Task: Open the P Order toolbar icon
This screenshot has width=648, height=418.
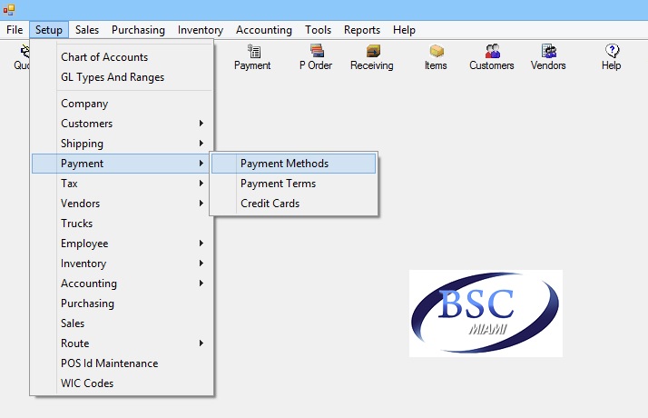Action: [316, 57]
